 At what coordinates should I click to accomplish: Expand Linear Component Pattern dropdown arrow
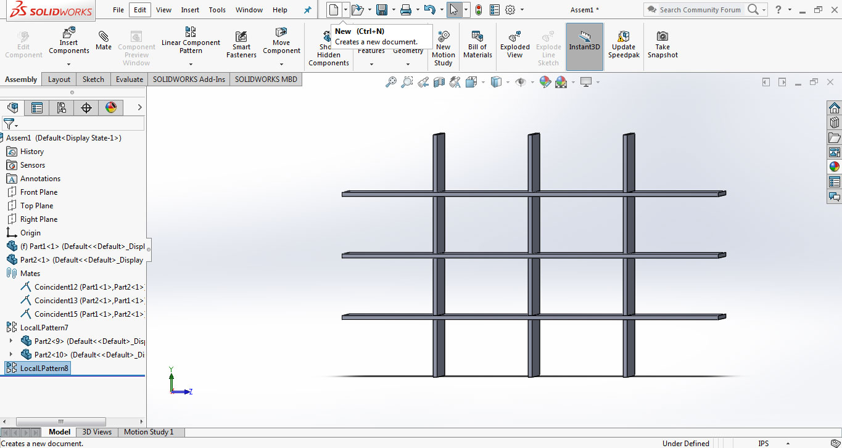pyautogui.click(x=191, y=65)
